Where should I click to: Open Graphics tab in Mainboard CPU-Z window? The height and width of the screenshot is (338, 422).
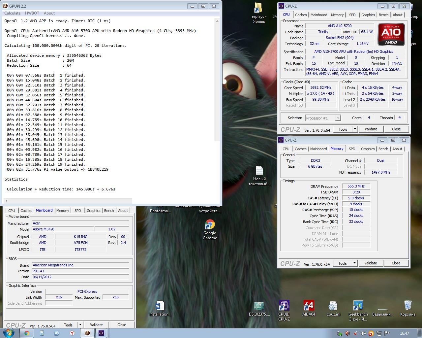click(x=94, y=211)
